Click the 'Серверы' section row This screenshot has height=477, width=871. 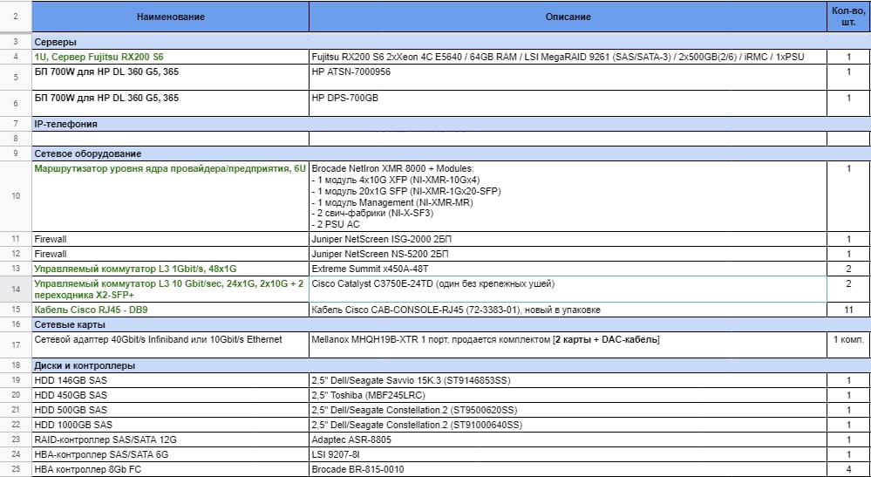tap(451, 42)
